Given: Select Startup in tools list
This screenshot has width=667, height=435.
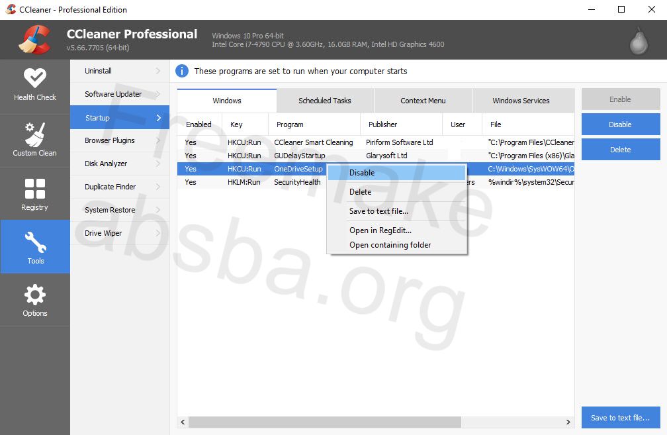Looking at the screenshot, I should (x=120, y=117).
